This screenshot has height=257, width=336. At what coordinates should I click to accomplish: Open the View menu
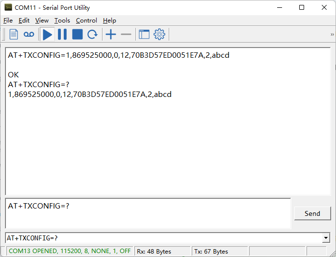42,21
